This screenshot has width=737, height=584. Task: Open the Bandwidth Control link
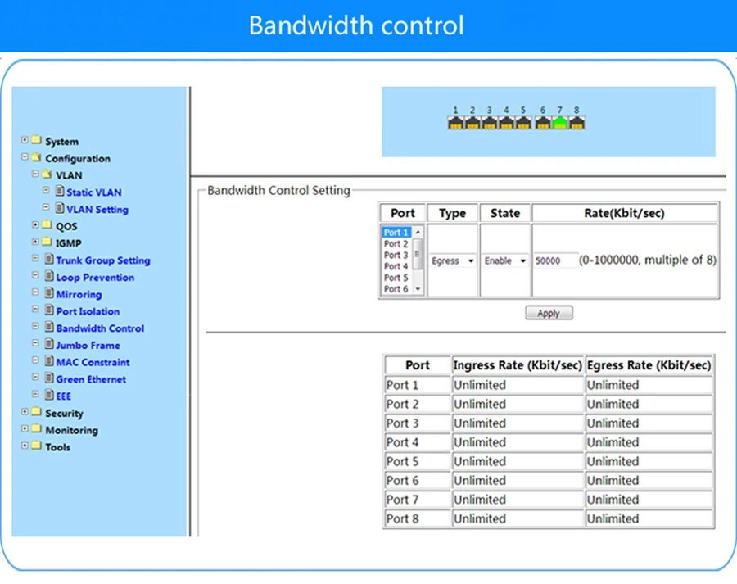(100, 328)
